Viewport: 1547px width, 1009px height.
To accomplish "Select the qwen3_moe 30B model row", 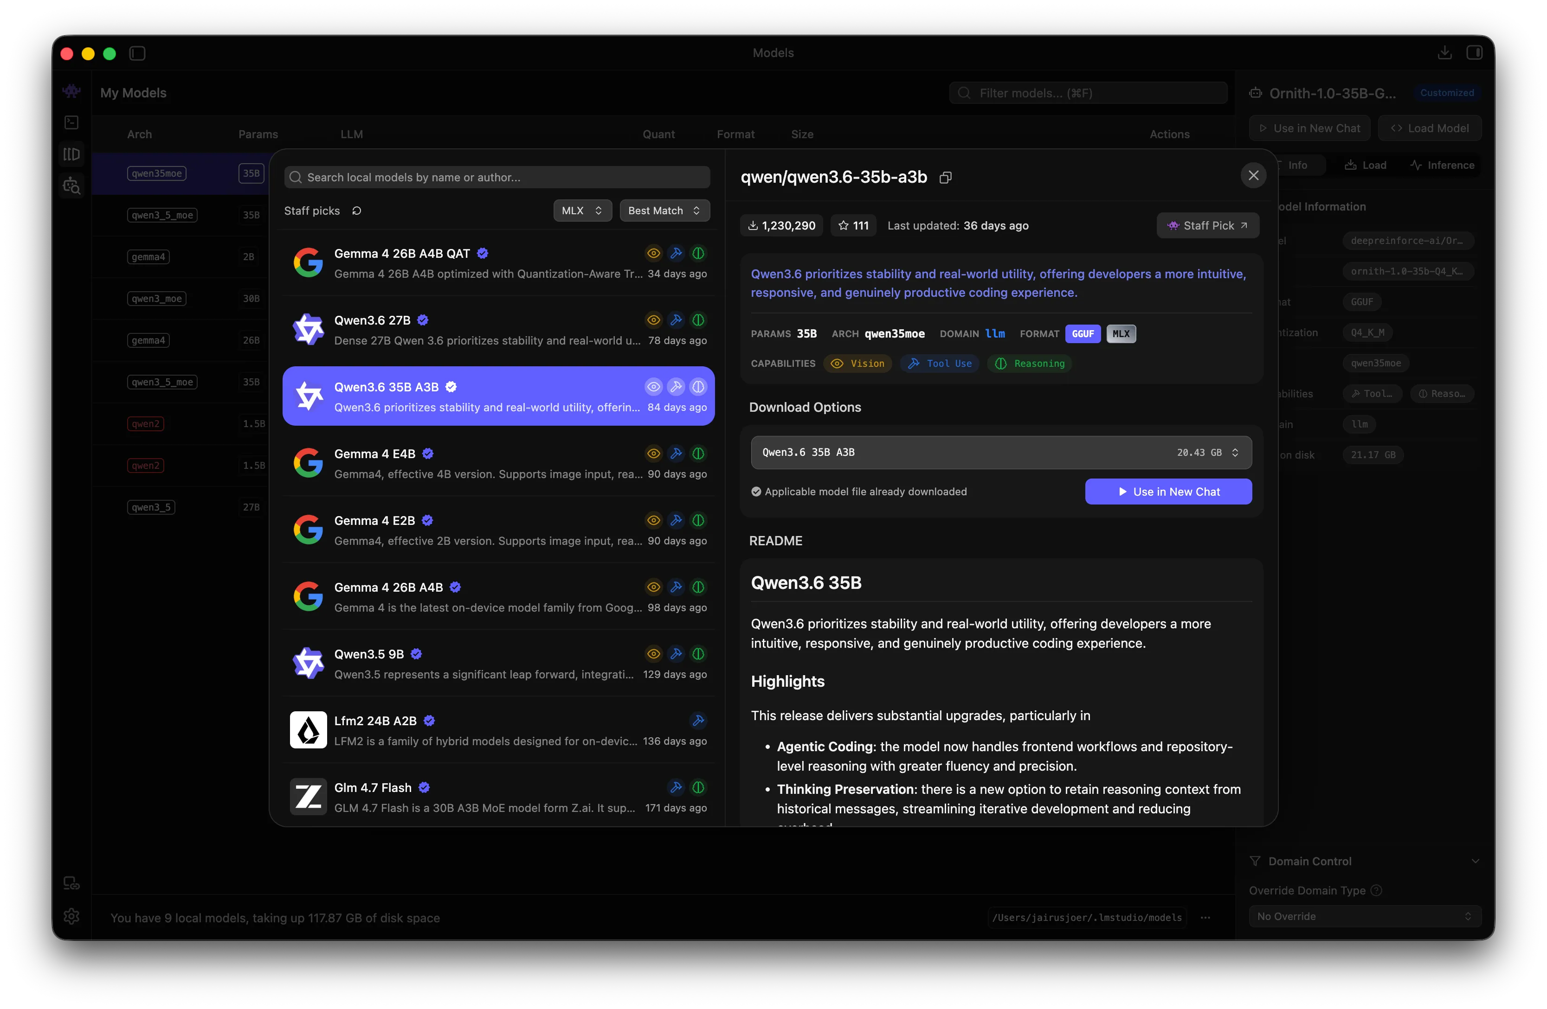I will (180, 299).
